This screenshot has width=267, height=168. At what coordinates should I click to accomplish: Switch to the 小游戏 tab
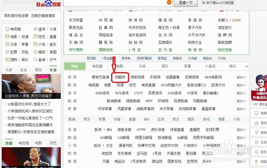[x=210, y=66]
